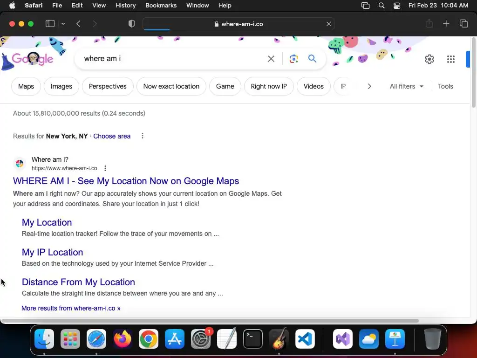Open the Apple menu

(12, 6)
